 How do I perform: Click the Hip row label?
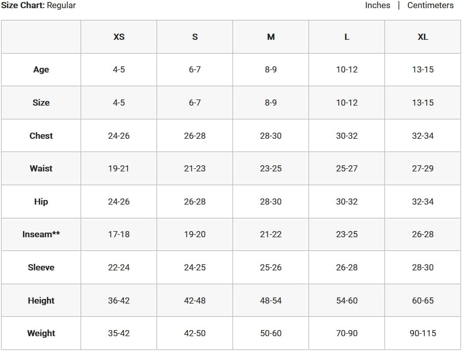point(41,202)
